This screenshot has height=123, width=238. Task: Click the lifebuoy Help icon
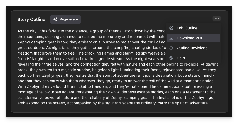click(171, 58)
